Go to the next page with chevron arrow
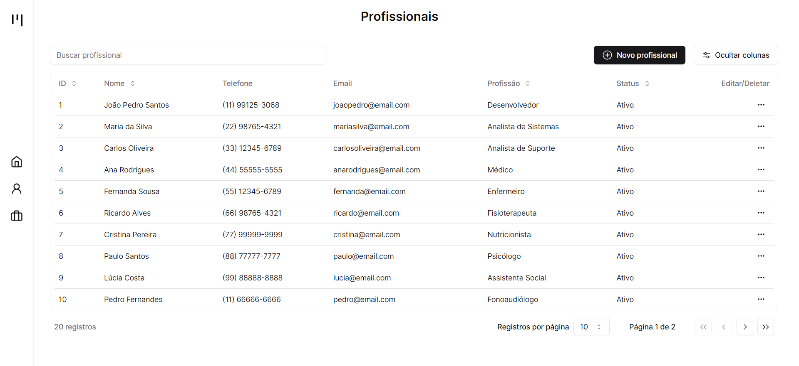The height and width of the screenshot is (366, 799). pos(745,327)
